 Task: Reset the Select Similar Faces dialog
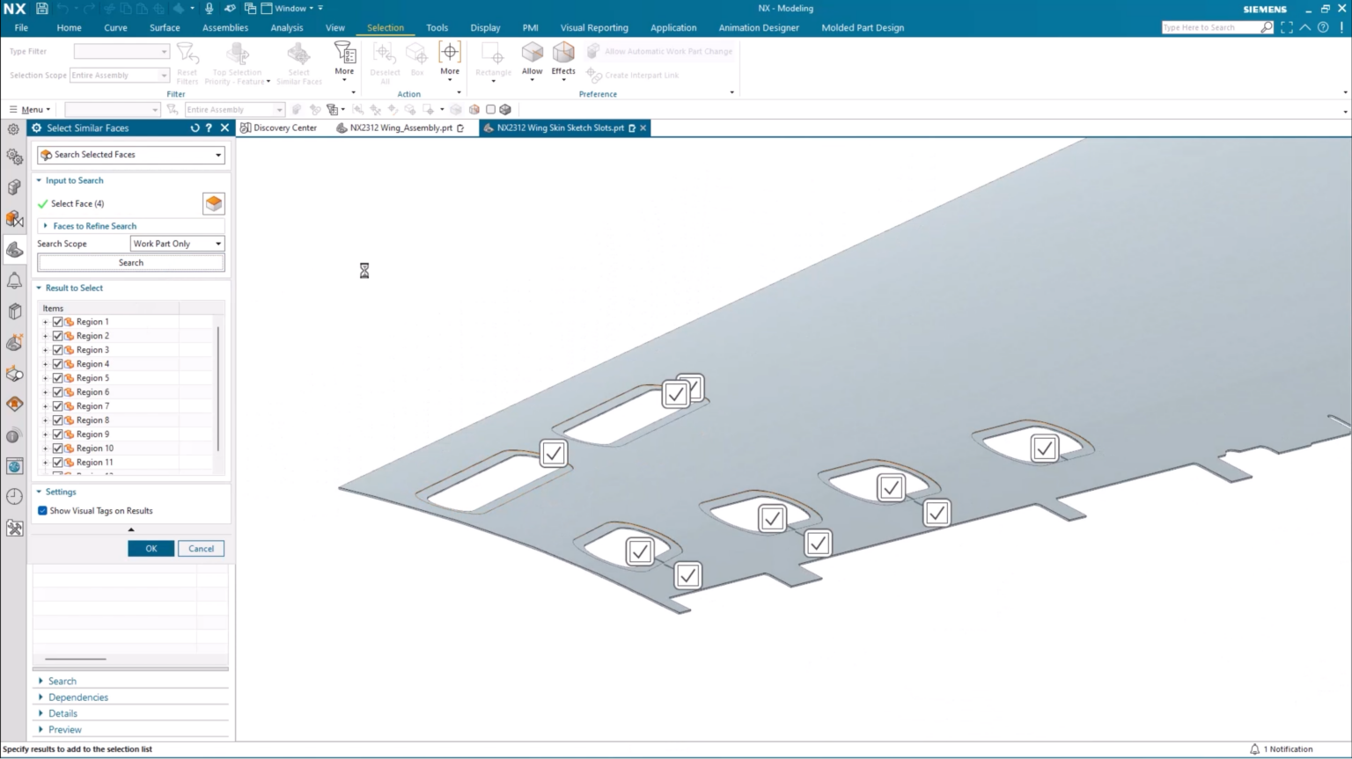pos(195,128)
